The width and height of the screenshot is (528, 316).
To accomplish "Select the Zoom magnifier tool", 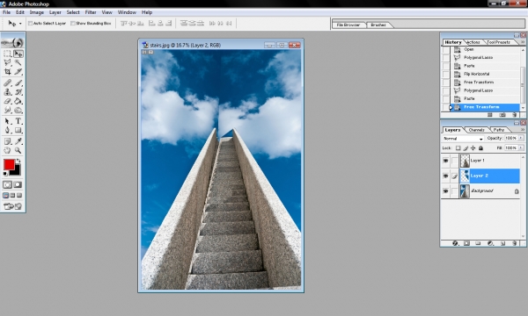I will (18, 150).
